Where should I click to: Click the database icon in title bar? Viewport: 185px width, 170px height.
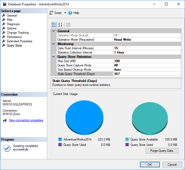click(4, 4)
